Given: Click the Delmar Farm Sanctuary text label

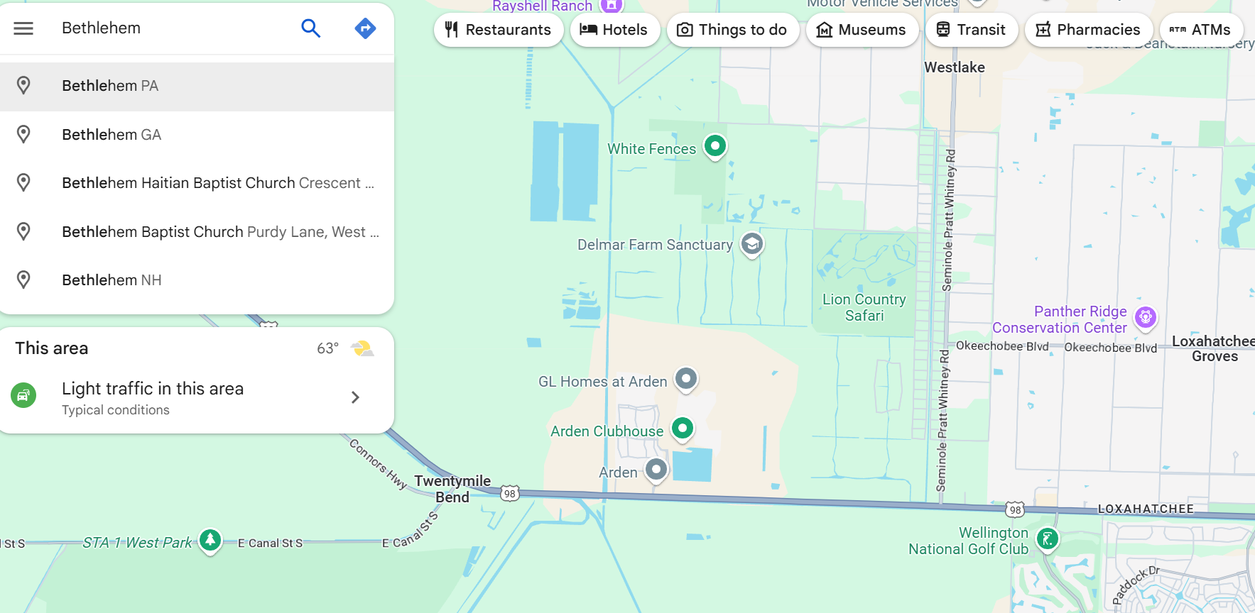Looking at the screenshot, I should pos(655,245).
